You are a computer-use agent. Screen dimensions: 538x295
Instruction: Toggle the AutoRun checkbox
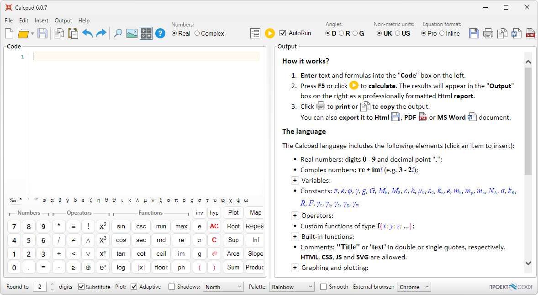[295, 33]
